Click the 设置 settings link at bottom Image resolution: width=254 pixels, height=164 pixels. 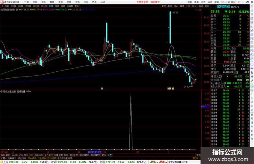[109, 155]
